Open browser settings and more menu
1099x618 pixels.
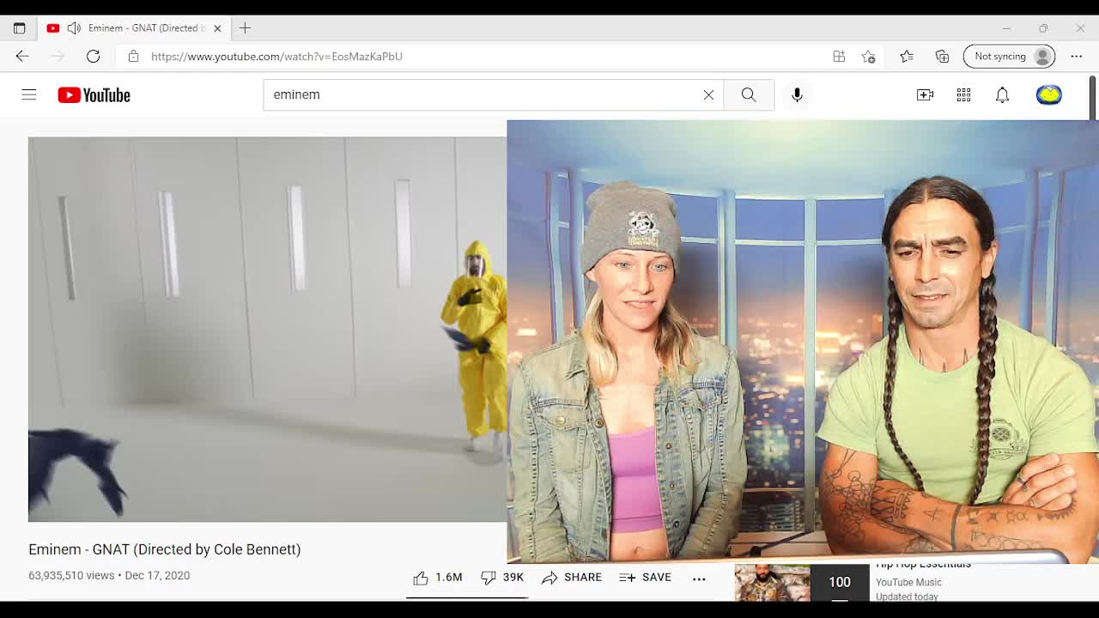(1077, 57)
